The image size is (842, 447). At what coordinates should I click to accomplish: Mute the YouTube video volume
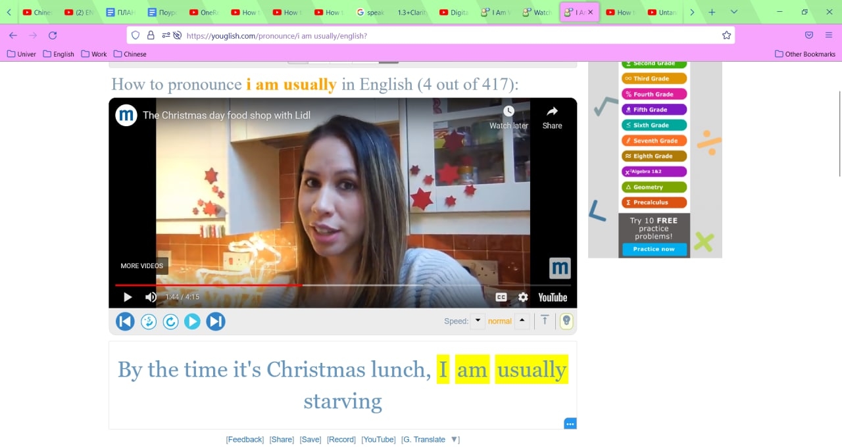(151, 297)
